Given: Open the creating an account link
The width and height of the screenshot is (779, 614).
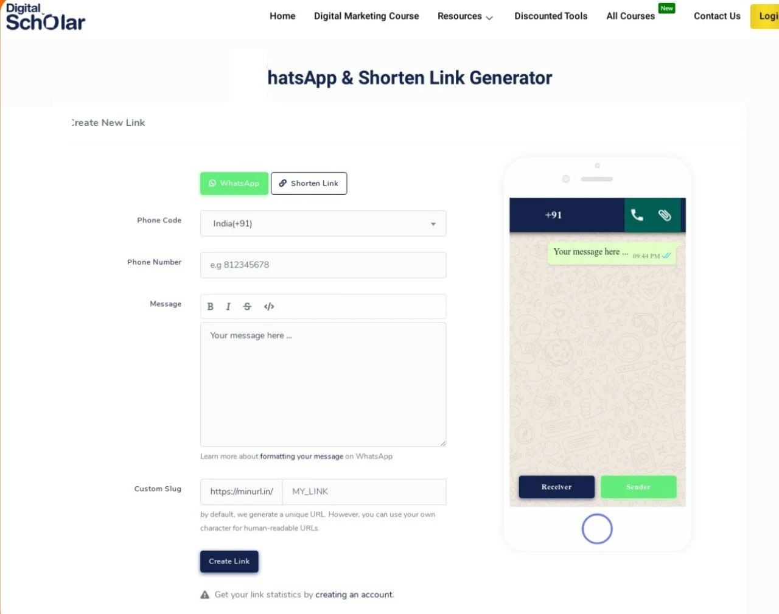Looking at the screenshot, I should (354, 595).
